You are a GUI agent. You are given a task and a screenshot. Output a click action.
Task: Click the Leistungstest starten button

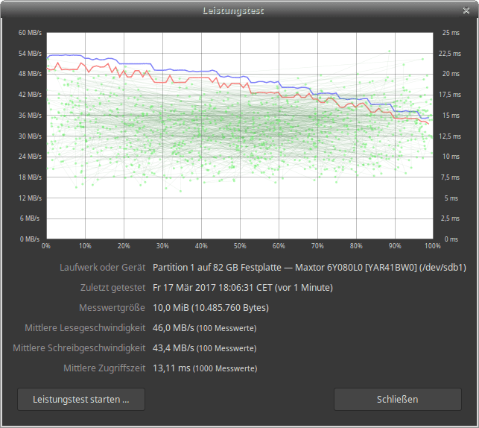tap(81, 399)
